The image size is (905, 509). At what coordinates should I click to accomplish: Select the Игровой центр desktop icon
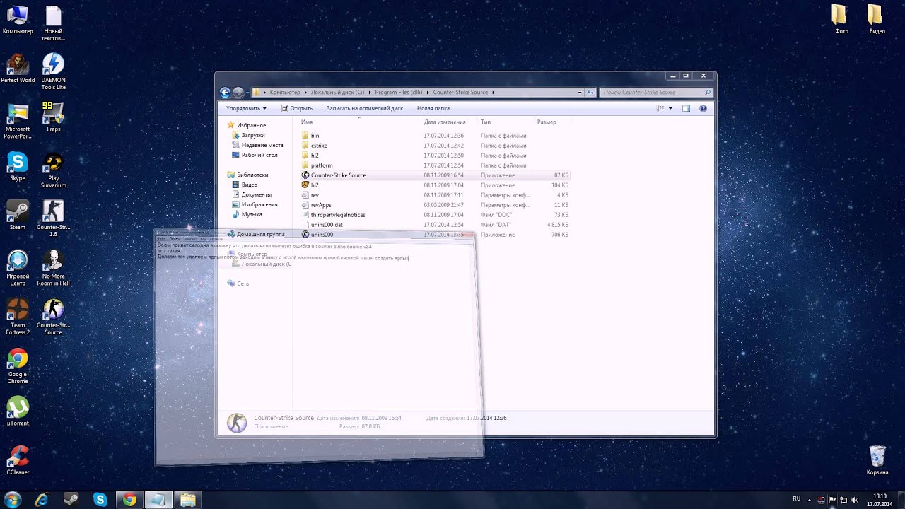[18, 268]
